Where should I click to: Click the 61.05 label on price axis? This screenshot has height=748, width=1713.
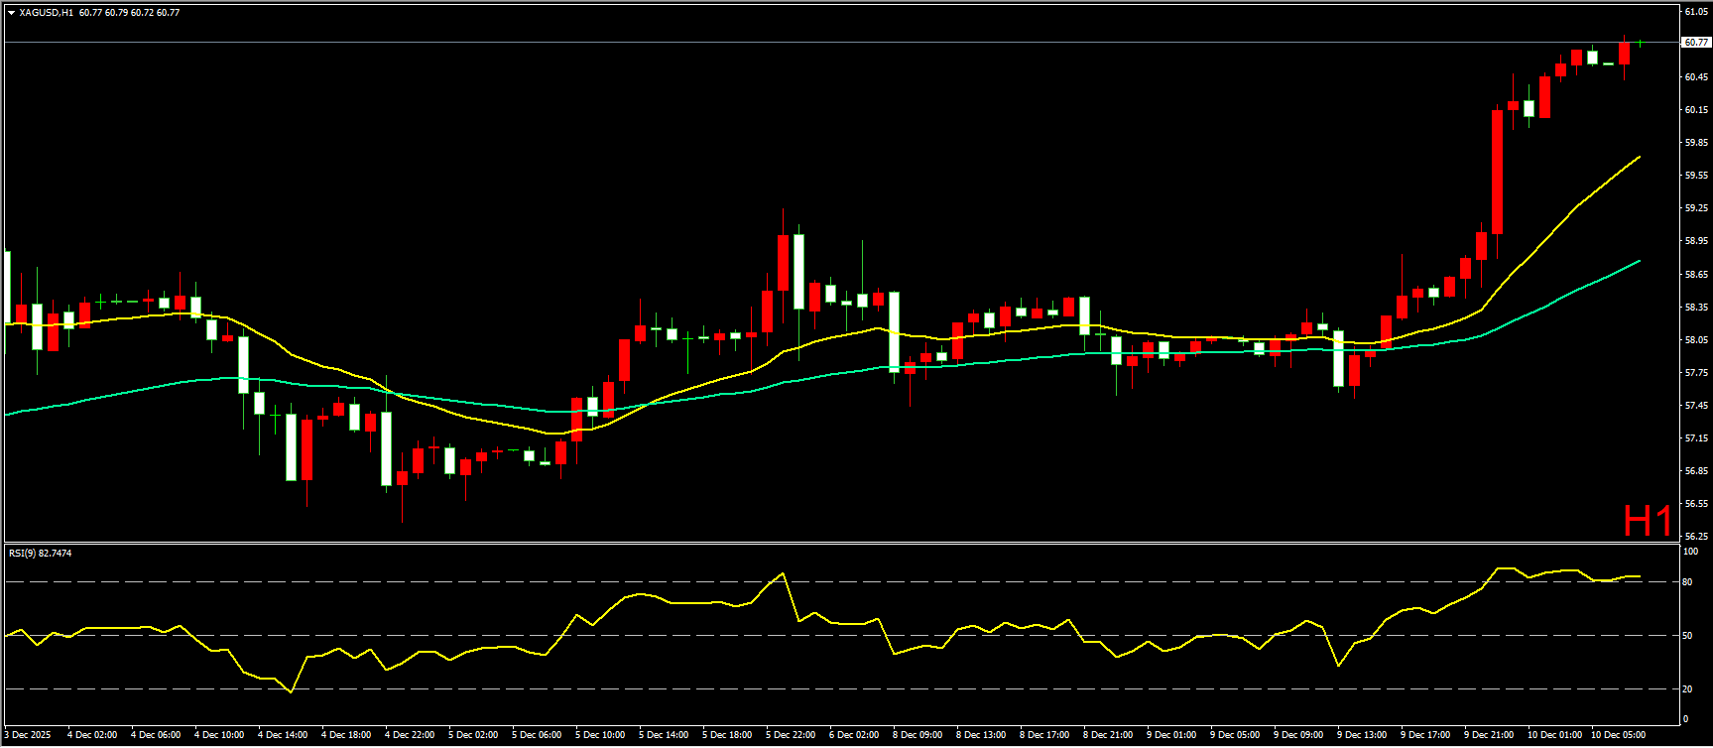coord(1695,12)
